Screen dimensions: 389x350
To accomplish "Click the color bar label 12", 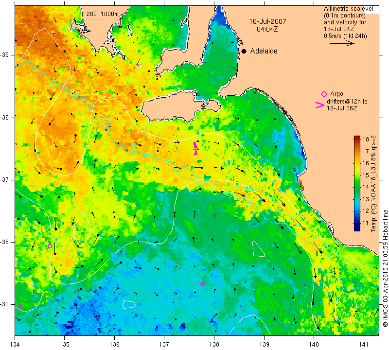I will tap(366, 211).
